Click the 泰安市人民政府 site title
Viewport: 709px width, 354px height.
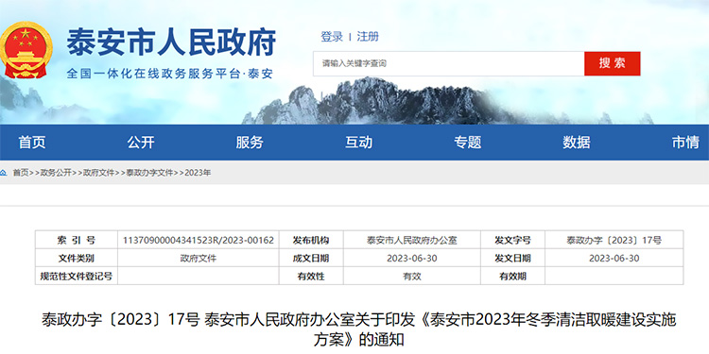(171, 42)
